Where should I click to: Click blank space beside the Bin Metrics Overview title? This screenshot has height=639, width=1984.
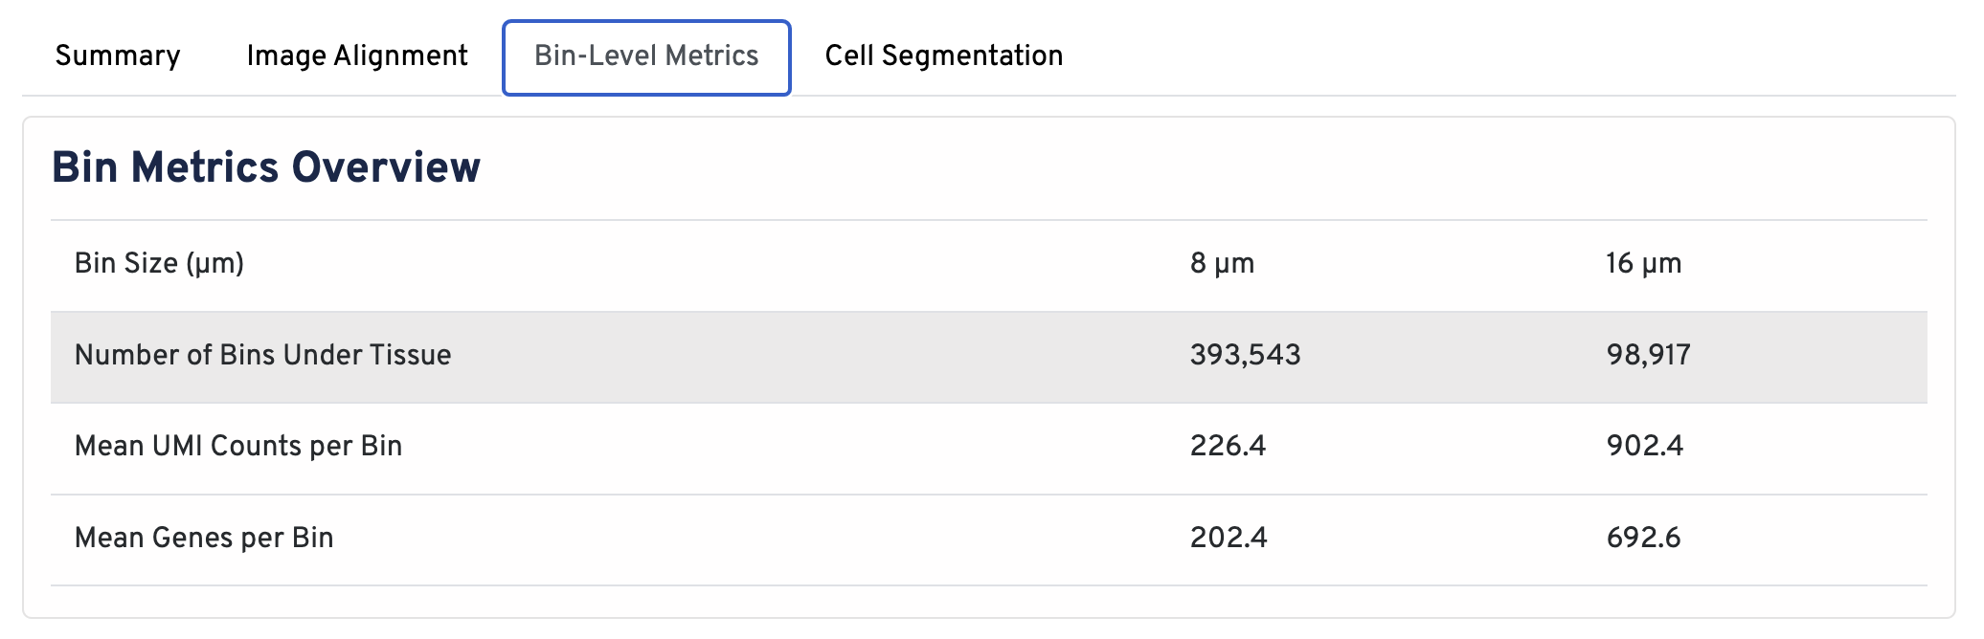[x=1149, y=167]
